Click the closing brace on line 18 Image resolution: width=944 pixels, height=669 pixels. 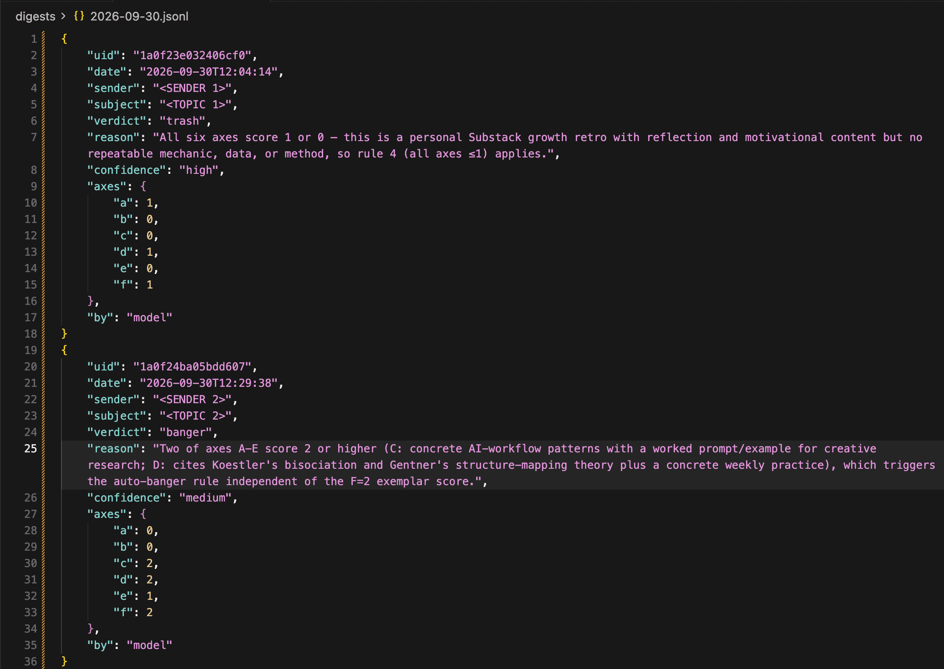click(64, 334)
